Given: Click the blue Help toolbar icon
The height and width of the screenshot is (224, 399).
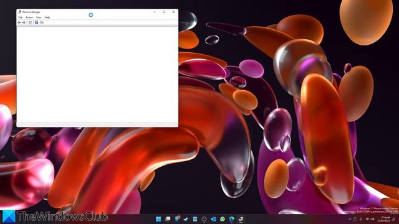Looking at the screenshot, I should [37, 22].
